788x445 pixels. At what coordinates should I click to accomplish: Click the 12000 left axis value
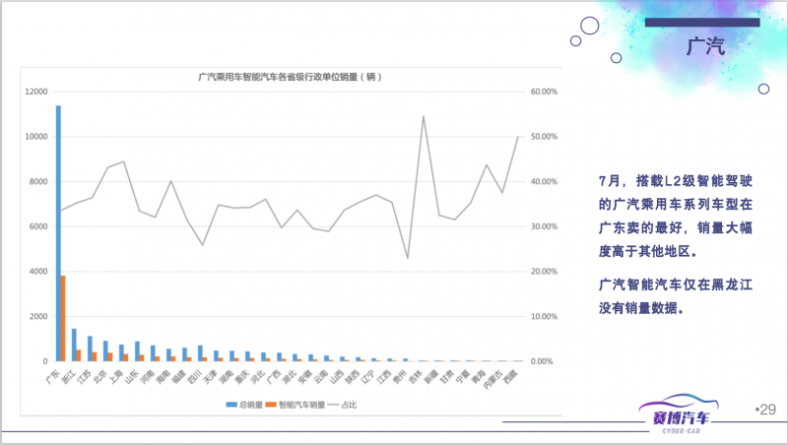36,92
